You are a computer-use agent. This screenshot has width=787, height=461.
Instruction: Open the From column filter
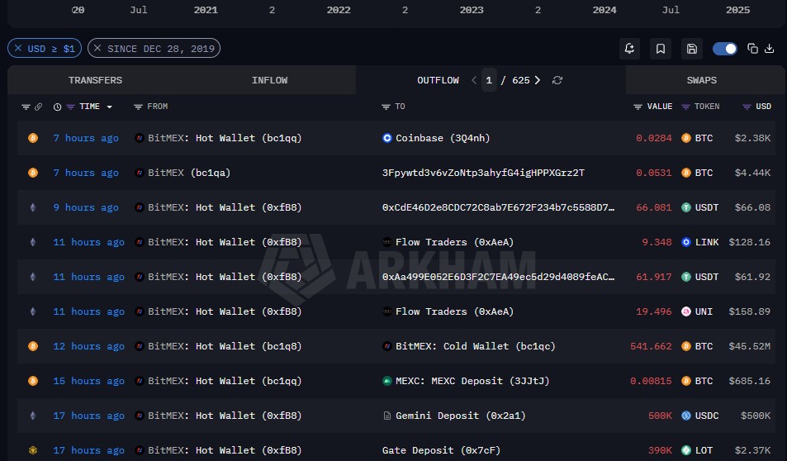point(138,107)
